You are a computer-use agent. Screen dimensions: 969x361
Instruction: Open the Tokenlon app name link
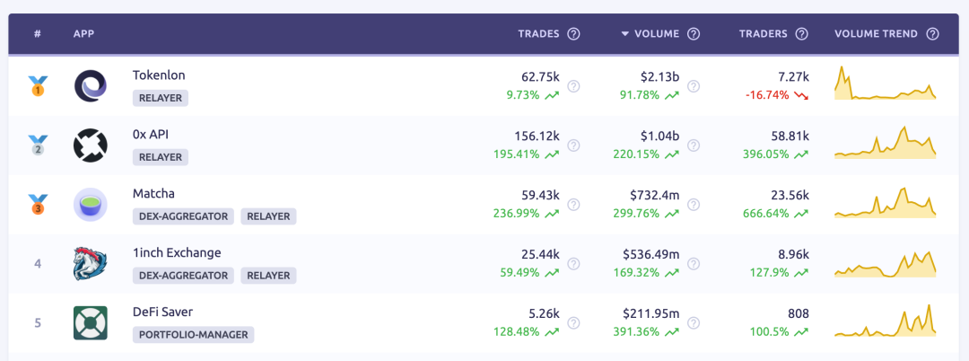tap(159, 75)
